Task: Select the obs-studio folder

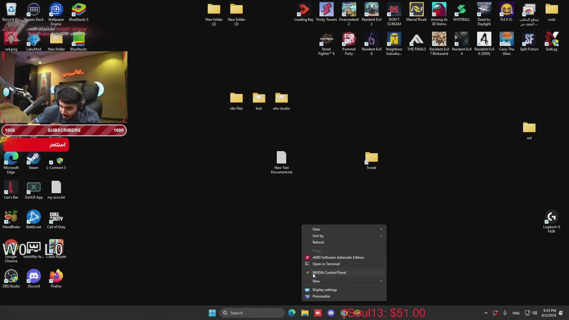Action: pyautogui.click(x=281, y=101)
